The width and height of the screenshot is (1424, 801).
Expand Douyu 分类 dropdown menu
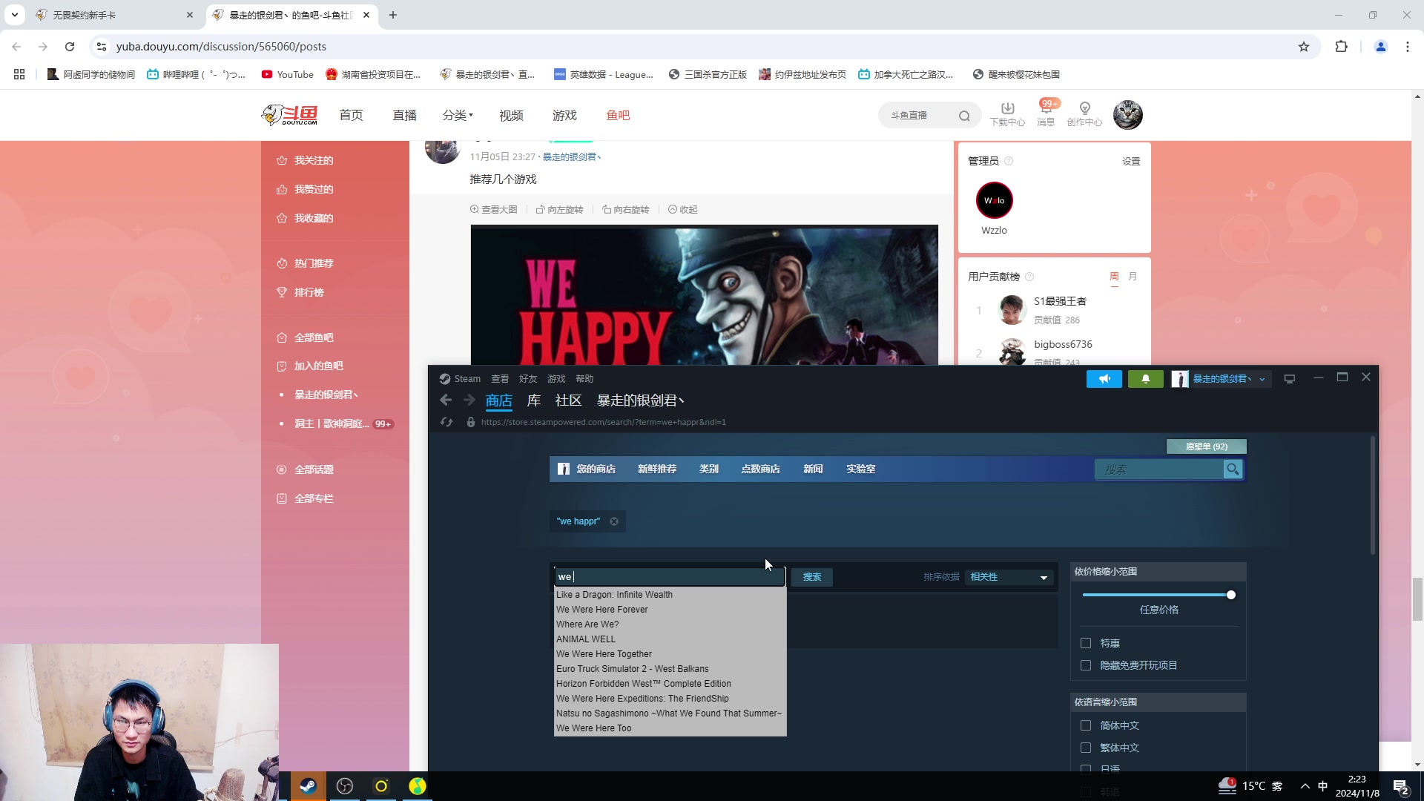click(x=458, y=116)
